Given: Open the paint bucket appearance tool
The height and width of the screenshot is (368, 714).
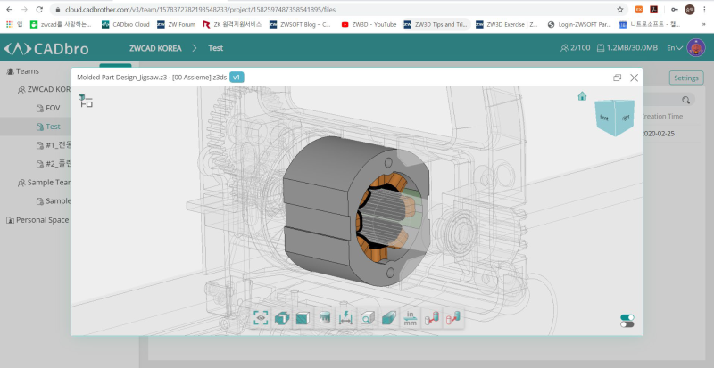Looking at the screenshot, I should click(325, 318).
